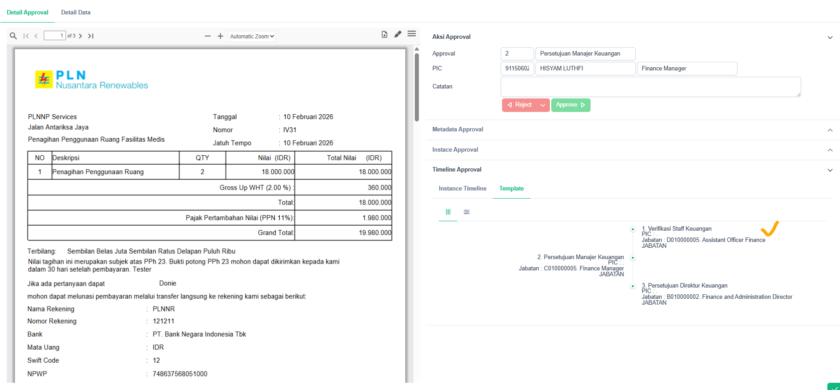Click the green Approve button
The image size is (840, 390).
(x=570, y=105)
